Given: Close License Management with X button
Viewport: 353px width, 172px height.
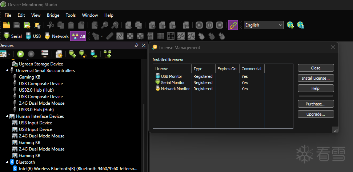Looking at the screenshot, I should click(x=333, y=48).
